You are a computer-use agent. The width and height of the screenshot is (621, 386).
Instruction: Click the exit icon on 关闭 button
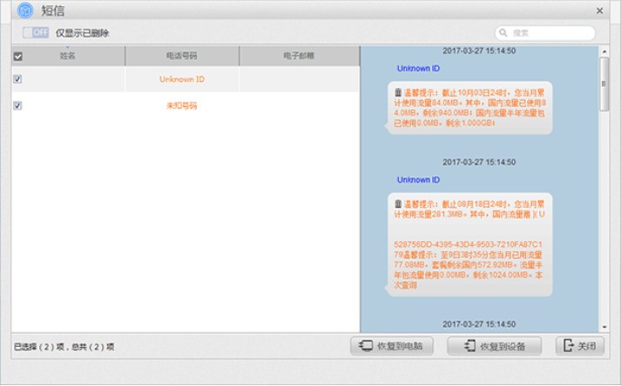(x=569, y=346)
